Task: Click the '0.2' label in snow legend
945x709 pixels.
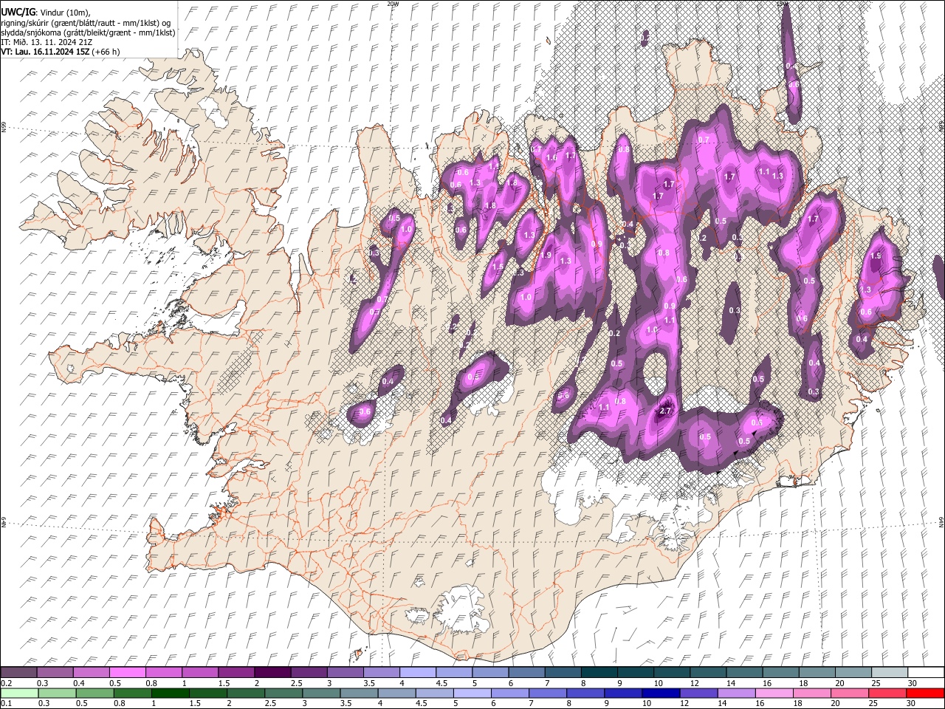Action: click(5, 682)
